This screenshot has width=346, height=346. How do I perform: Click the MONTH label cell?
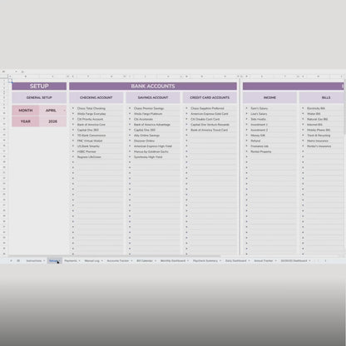click(26, 111)
